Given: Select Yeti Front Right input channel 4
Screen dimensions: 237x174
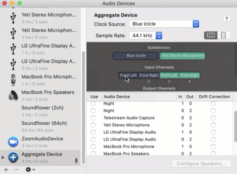Looking at the screenshot, I should click(x=190, y=75).
